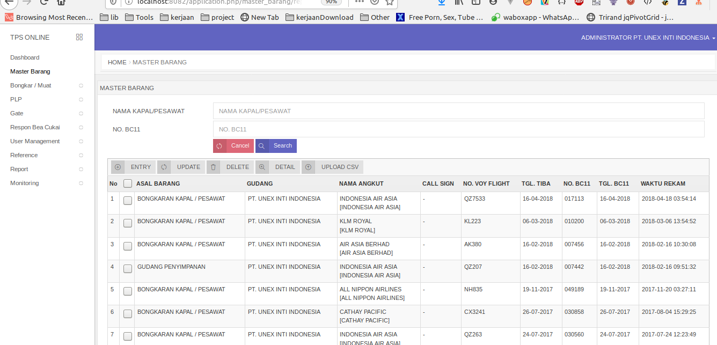717x345 pixels.
Task: Open the Tools bookmark folder
Action: (139, 17)
